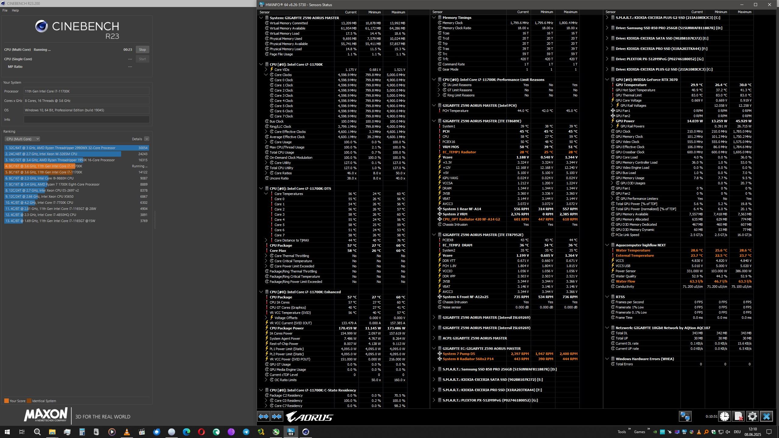
Task: Open the HWiNFO remote network sensors icon
Action: (685, 416)
